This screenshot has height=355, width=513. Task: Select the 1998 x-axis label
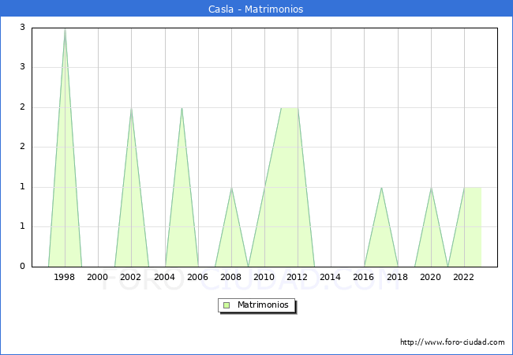tap(64, 277)
